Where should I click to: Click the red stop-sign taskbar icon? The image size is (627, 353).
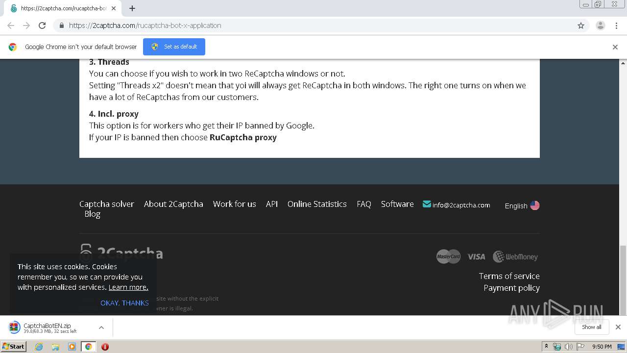[105, 347]
